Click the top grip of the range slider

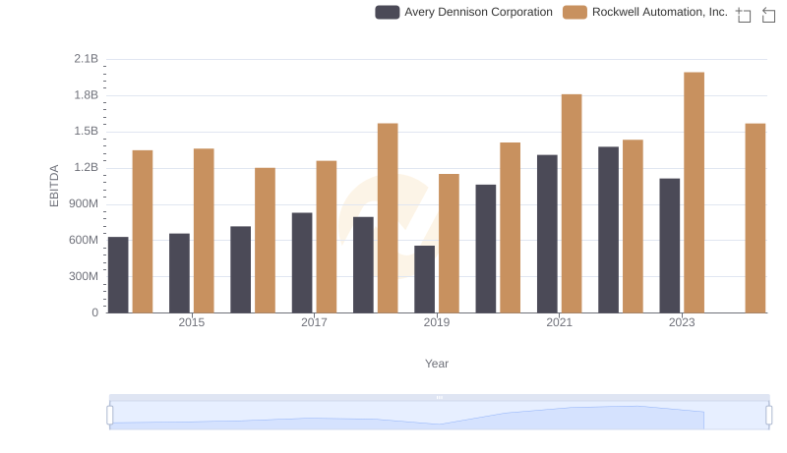click(439, 397)
